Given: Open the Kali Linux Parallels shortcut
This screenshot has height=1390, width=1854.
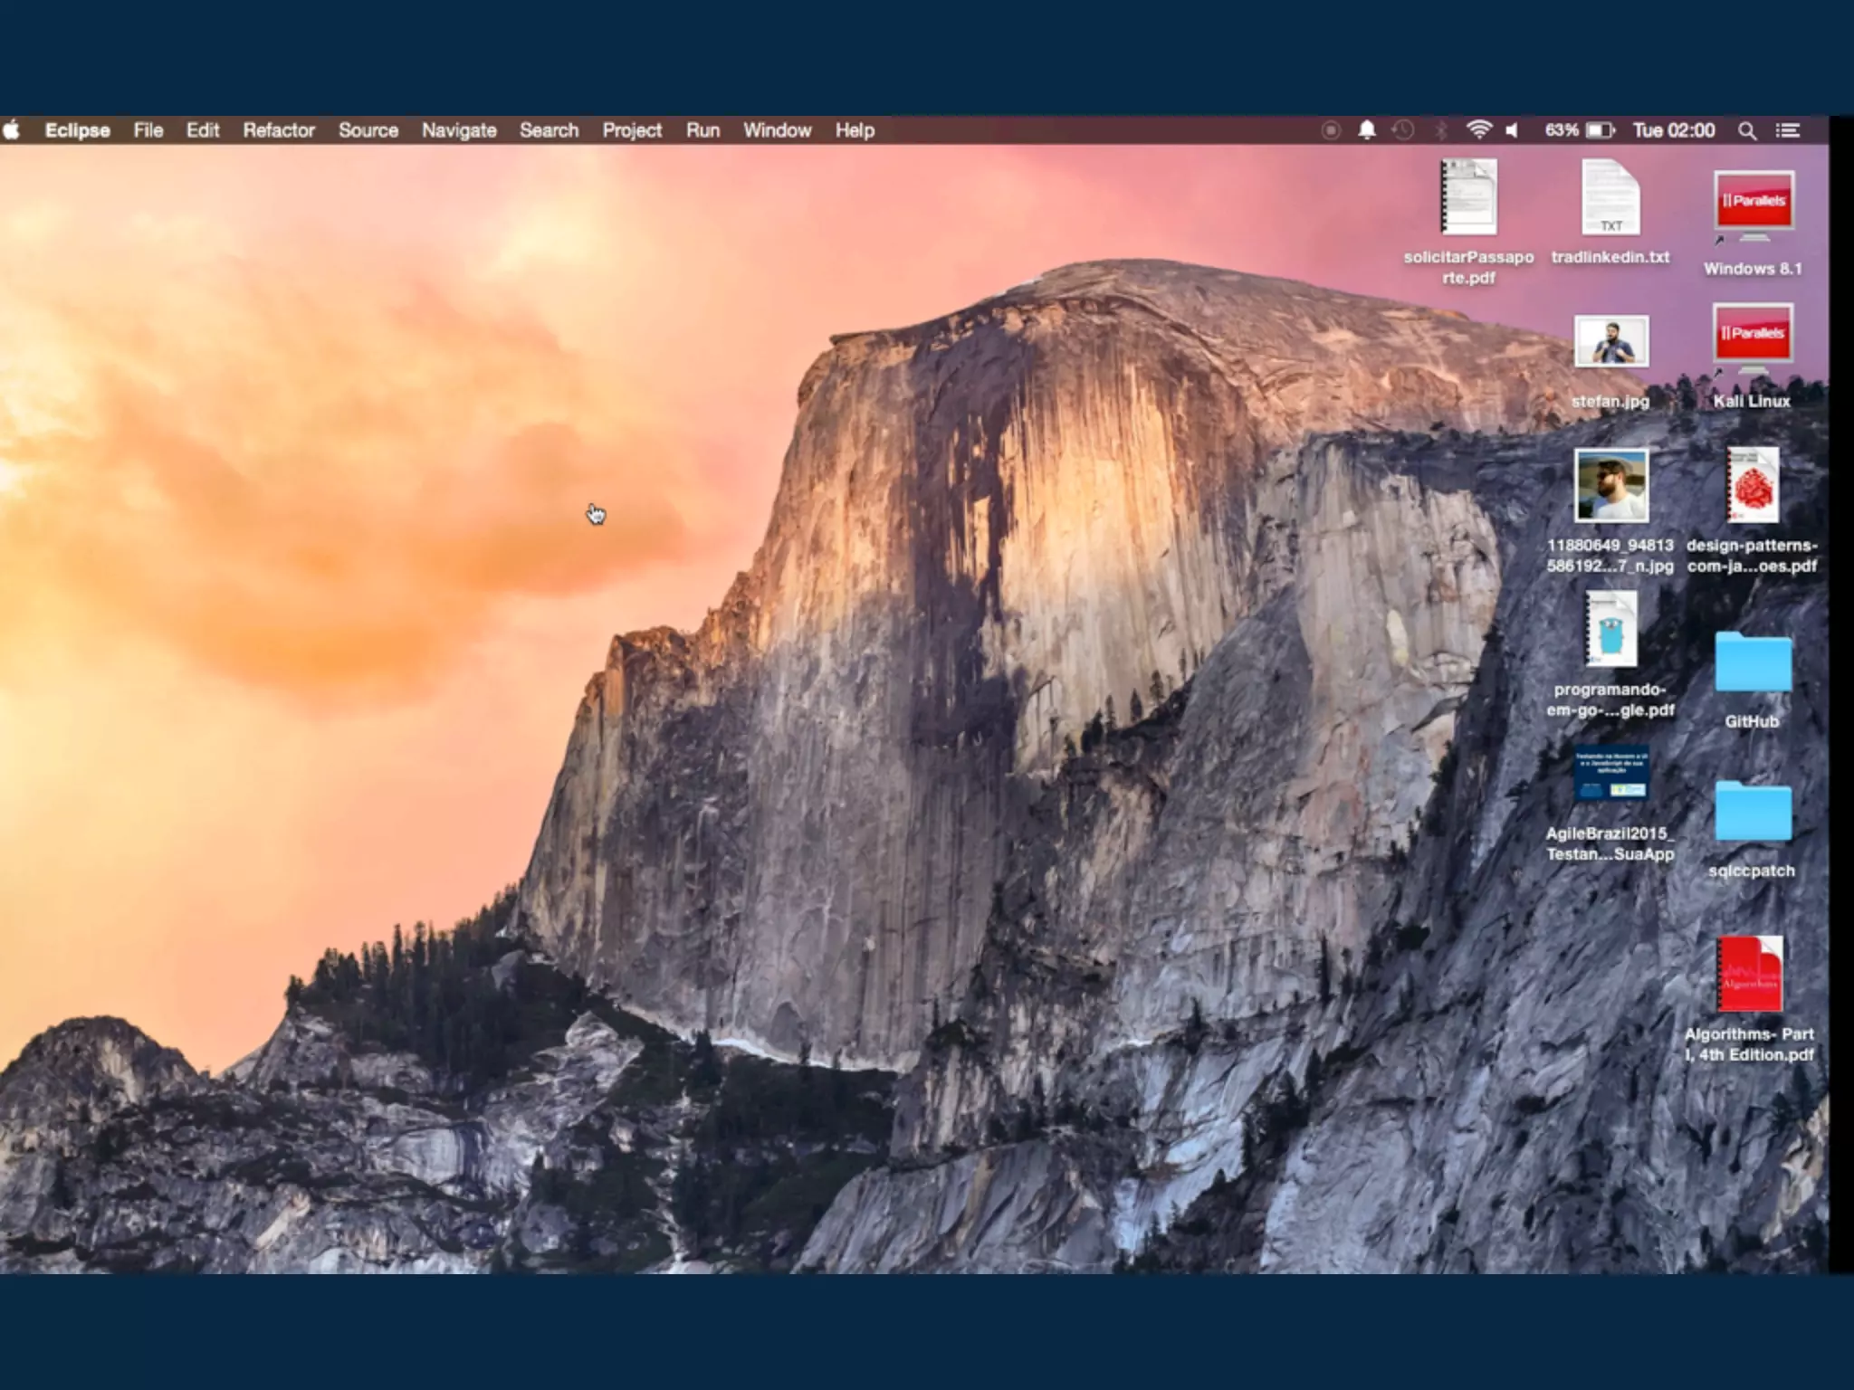Looking at the screenshot, I should [1754, 338].
